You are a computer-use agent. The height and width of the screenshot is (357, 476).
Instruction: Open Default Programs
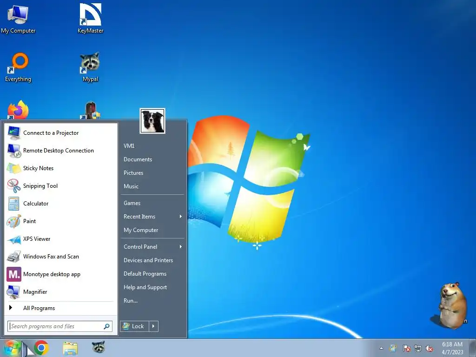[x=145, y=274]
